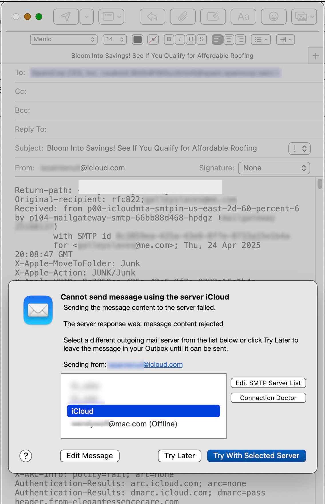Image resolution: width=325 pixels, height=504 pixels.
Task: Toggle Bold formatting
Action: click(x=169, y=40)
